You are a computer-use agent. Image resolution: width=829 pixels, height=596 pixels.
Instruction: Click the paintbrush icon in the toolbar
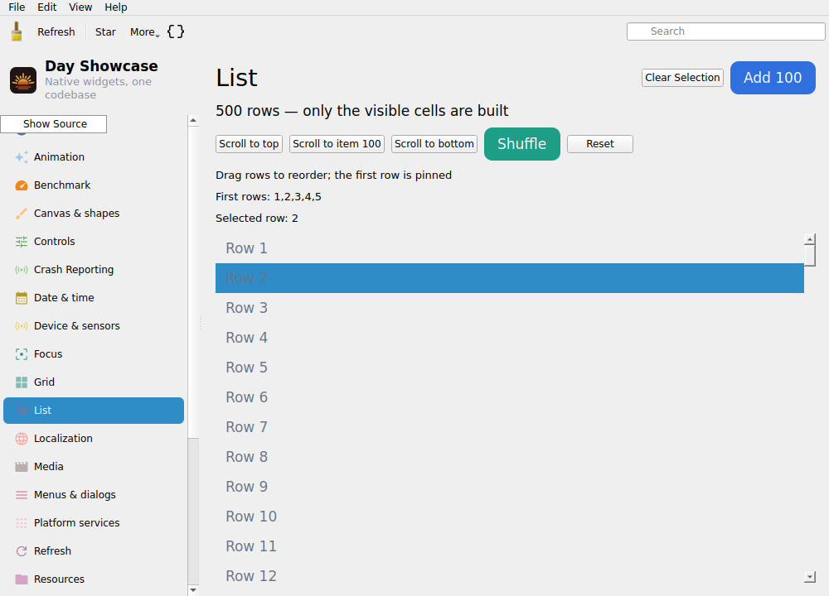pyautogui.click(x=17, y=31)
